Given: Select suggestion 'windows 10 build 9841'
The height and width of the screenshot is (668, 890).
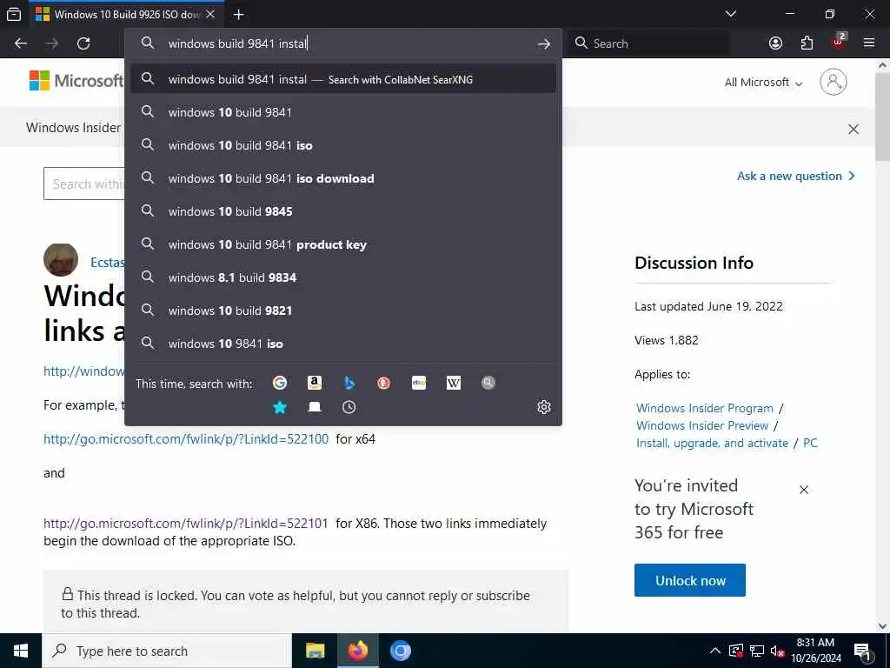Looking at the screenshot, I should (342, 112).
